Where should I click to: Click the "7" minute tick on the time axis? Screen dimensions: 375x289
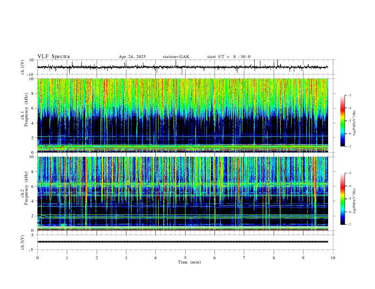[244, 258]
